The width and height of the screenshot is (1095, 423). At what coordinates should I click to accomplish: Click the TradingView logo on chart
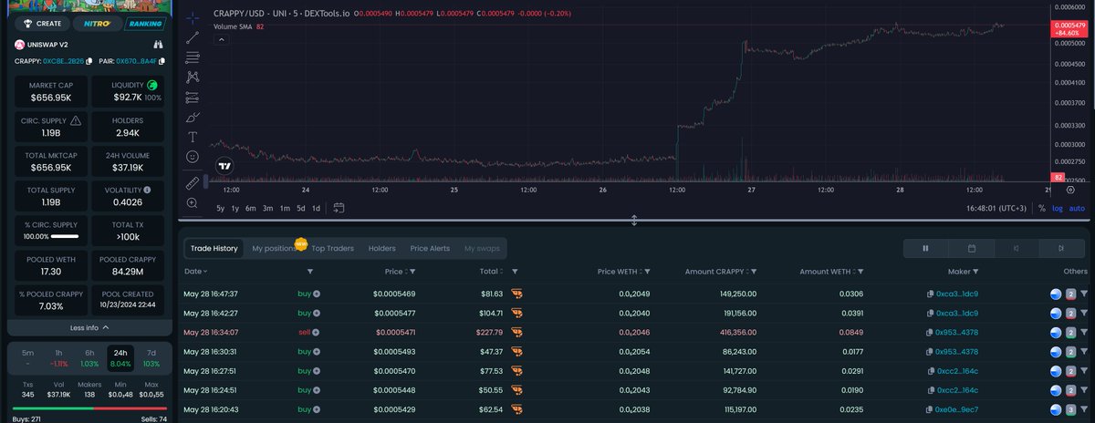pos(224,166)
